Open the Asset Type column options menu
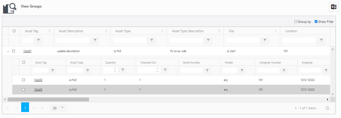Image resolution: width=341 pixels, height=118 pixels. [x=162, y=31]
